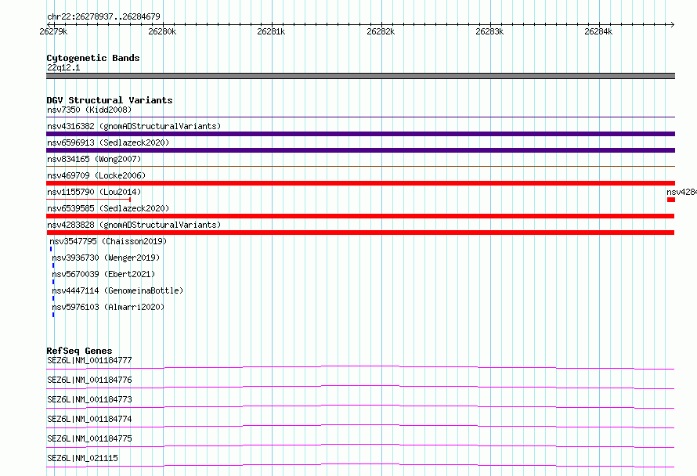Open variant nsv4316382 (gnomADStructuralVariants)

pos(134,126)
